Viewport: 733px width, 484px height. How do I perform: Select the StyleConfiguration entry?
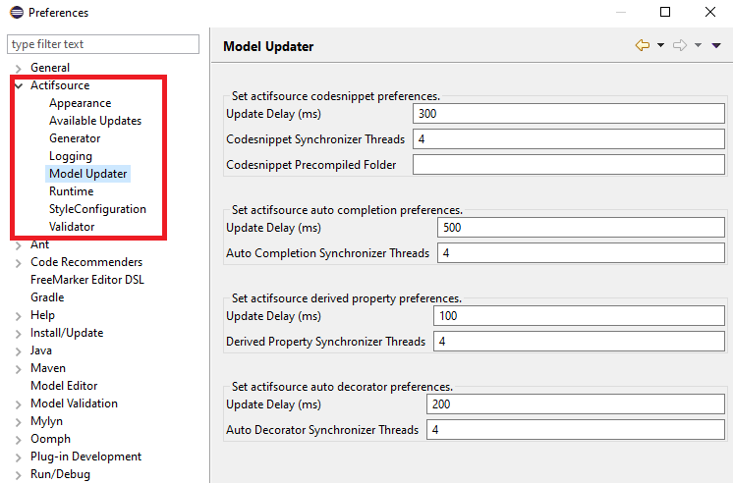point(97,209)
